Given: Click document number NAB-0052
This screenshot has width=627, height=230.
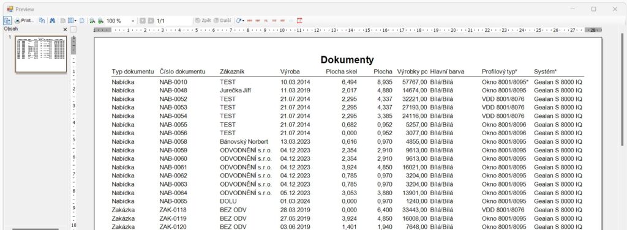Looking at the screenshot, I should coord(173,98).
